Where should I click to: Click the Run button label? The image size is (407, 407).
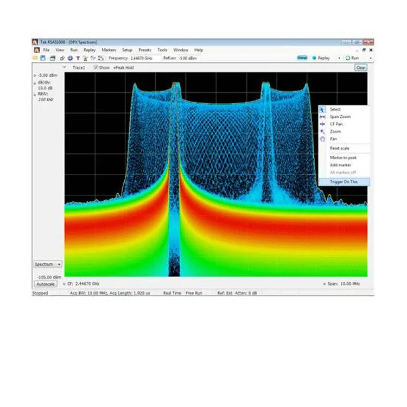pos(355,58)
